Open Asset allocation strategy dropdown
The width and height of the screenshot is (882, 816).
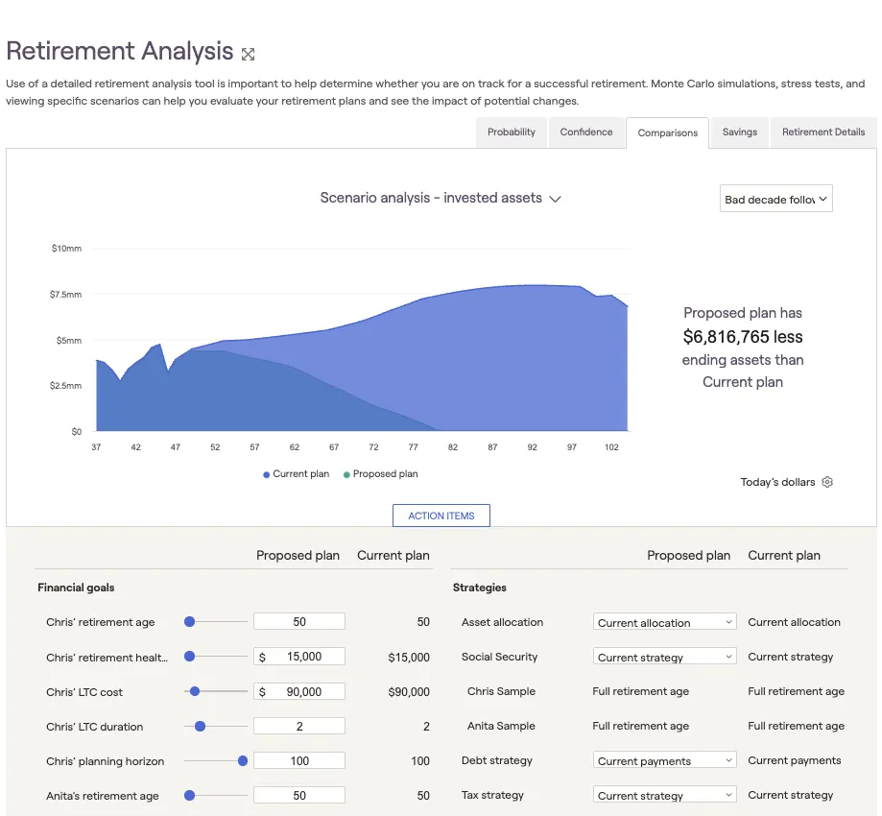pyautogui.click(x=664, y=622)
